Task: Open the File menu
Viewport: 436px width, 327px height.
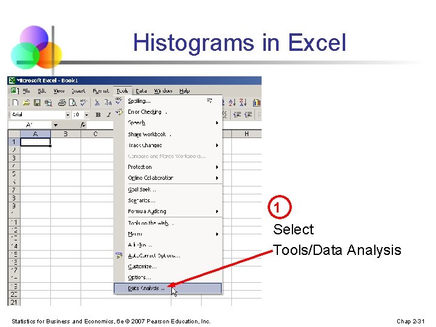Action: (26, 91)
